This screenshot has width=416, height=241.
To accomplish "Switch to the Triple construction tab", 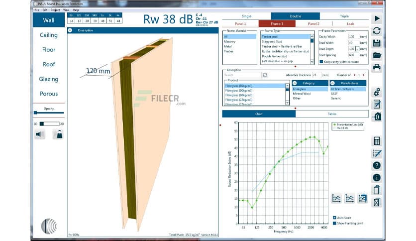I will tap(344, 16).
